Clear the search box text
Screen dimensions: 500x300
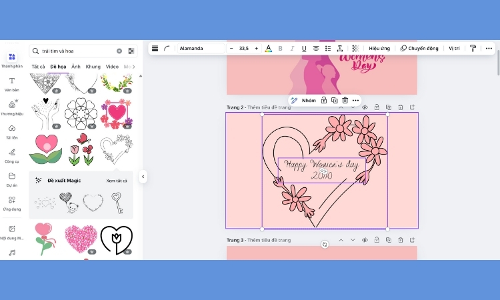coord(119,51)
